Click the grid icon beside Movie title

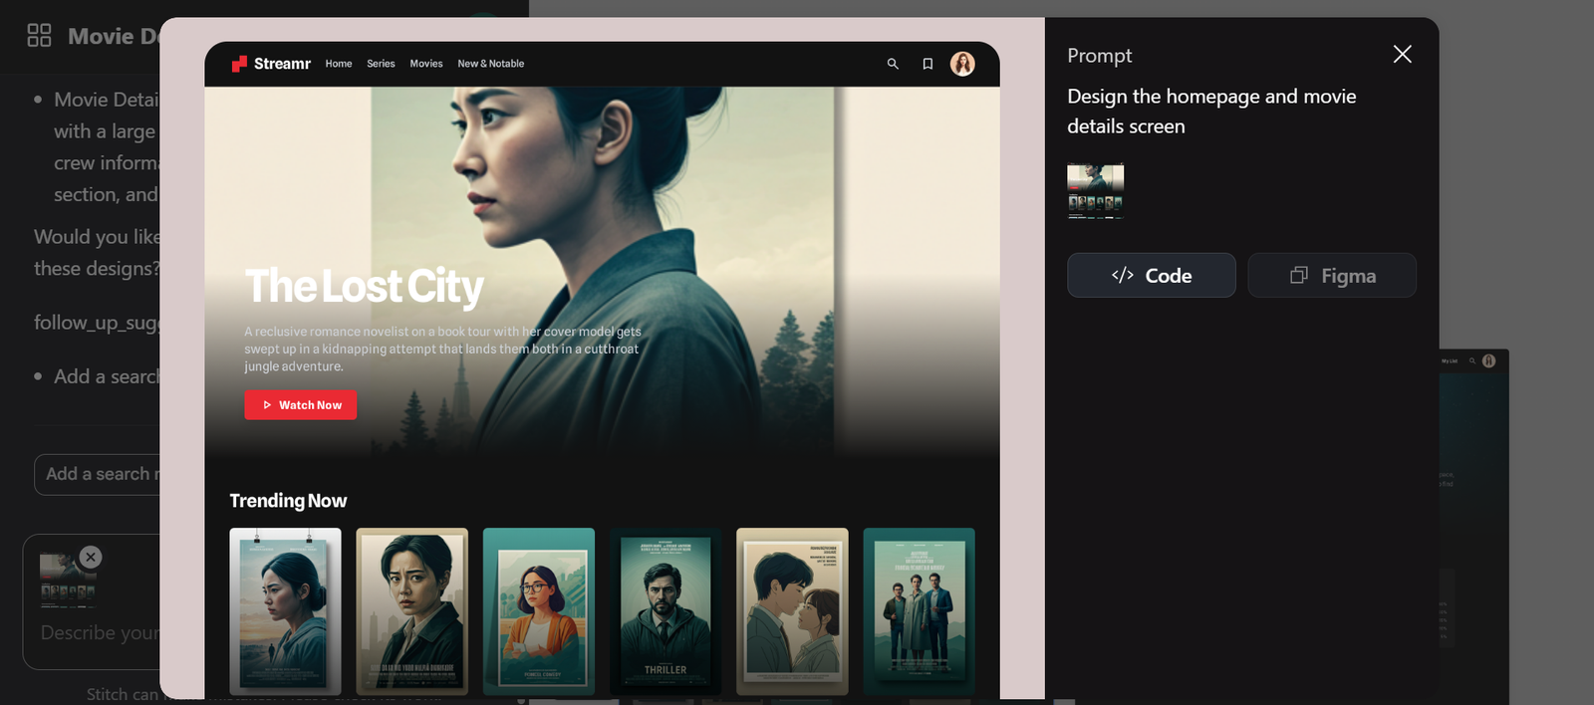tap(39, 36)
